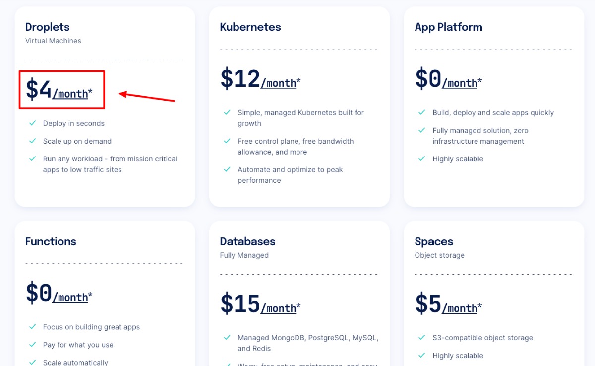Click the "Fully Managed" subtitle under Databases
Screen dimensions: 595x366
coord(243,255)
